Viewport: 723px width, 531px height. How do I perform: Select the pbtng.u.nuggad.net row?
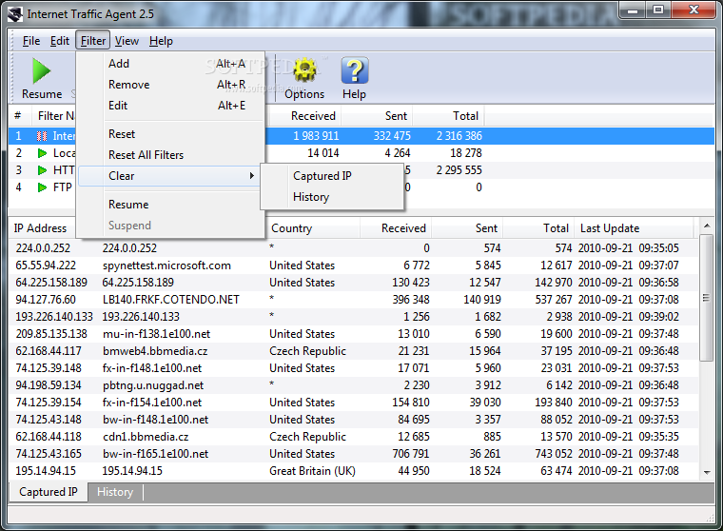point(354,385)
